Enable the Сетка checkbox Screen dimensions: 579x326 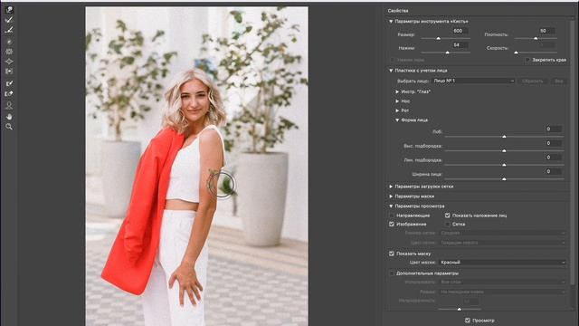447,224
